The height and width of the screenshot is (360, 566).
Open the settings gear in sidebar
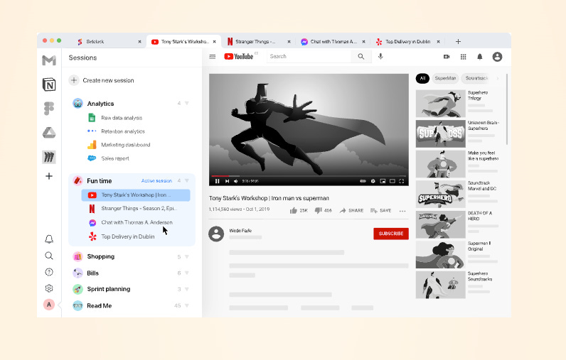point(49,288)
